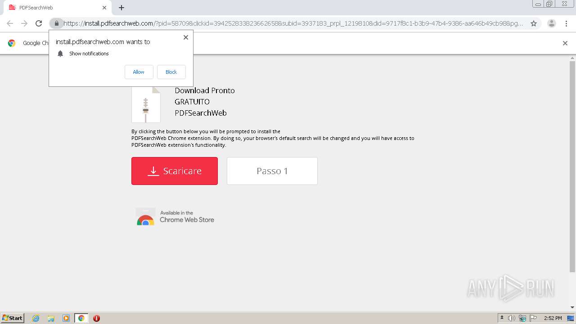Click the address bar URL field
The height and width of the screenshot is (324, 576).
point(292,23)
